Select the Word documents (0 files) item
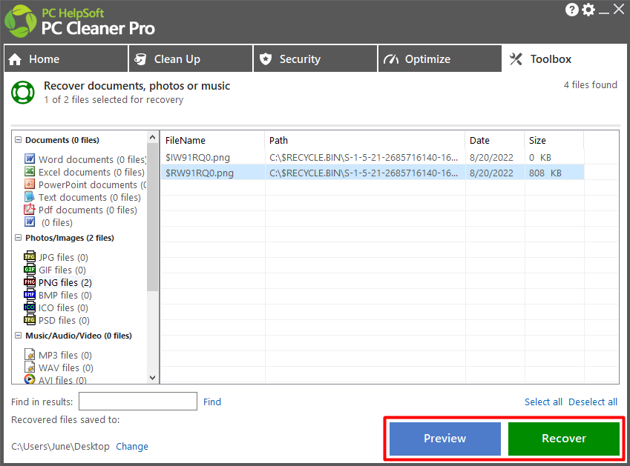 (92, 159)
